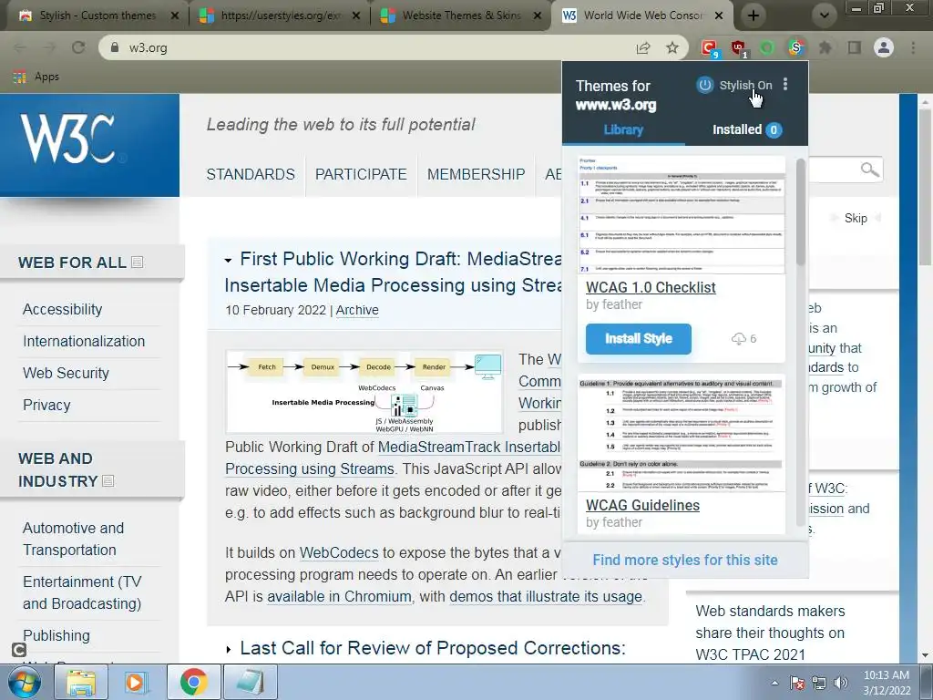Open the Archive link

coord(357,310)
